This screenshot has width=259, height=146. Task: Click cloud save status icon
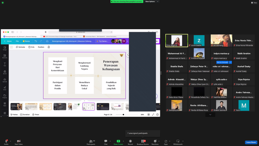(47, 41)
